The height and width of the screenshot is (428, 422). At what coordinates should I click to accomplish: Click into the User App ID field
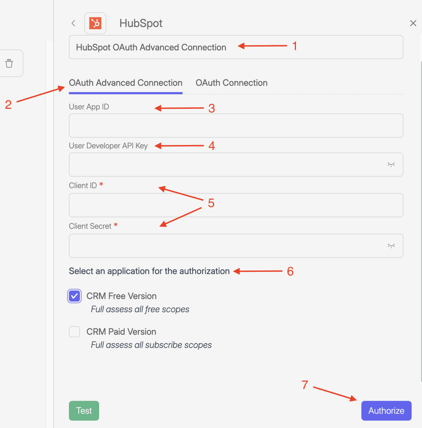tap(236, 126)
